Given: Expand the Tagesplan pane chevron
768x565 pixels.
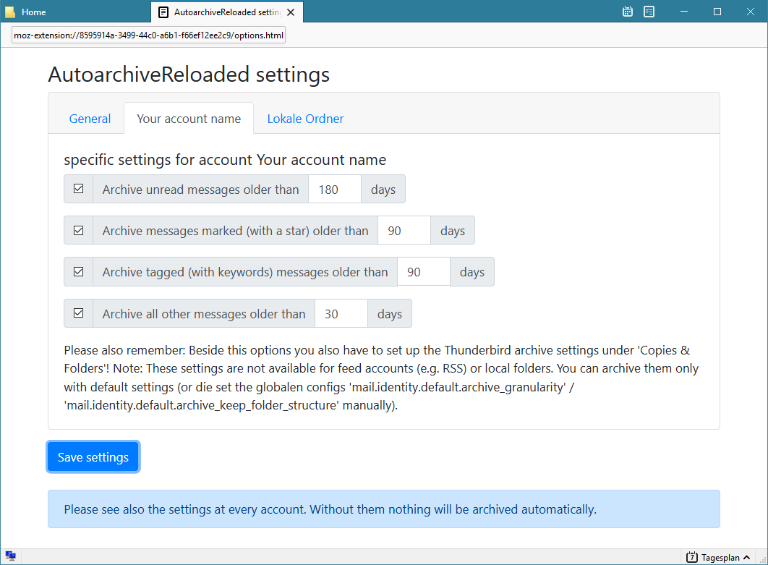Looking at the screenshot, I should click(746, 557).
